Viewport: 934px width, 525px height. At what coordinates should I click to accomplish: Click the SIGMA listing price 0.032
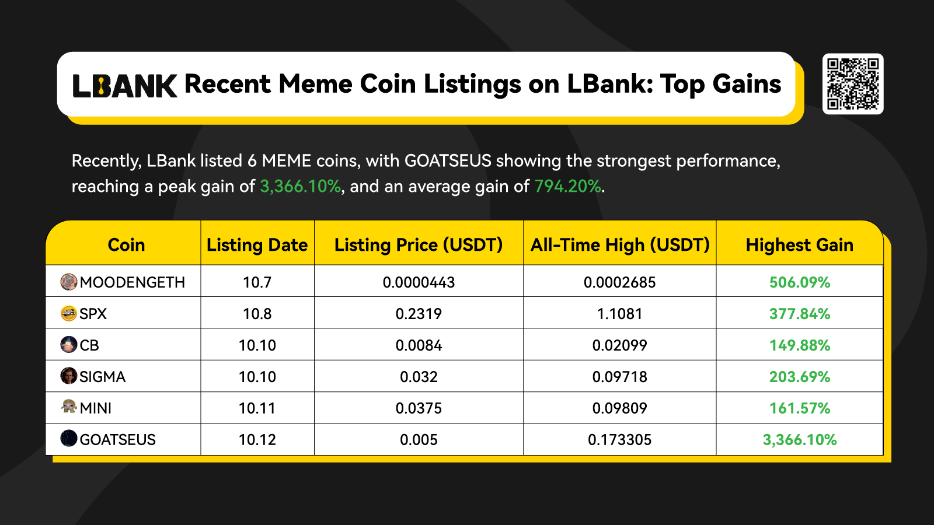click(419, 377)
